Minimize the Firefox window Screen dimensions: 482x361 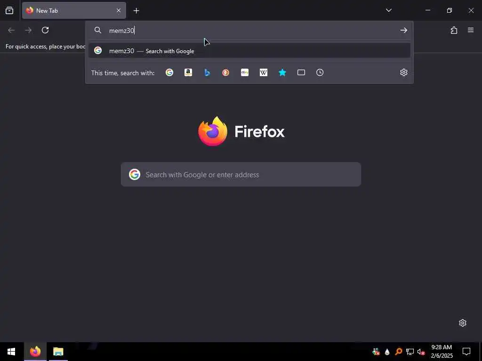point(428,10)
